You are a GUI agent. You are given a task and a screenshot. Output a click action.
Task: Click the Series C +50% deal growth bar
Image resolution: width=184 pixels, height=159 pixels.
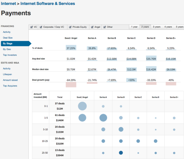(131, 80)
